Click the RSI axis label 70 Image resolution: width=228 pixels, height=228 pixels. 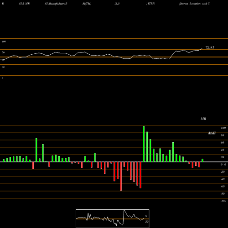pos(3,52)
